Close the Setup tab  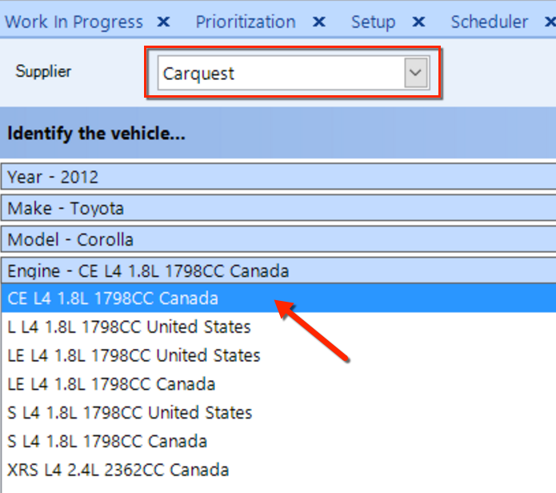pos(418,22)
